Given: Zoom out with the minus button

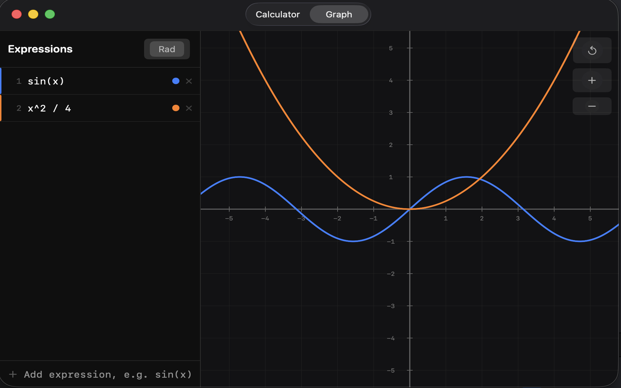Looking at the screenshot, I should pyautogui.click(x=592, y=106).
